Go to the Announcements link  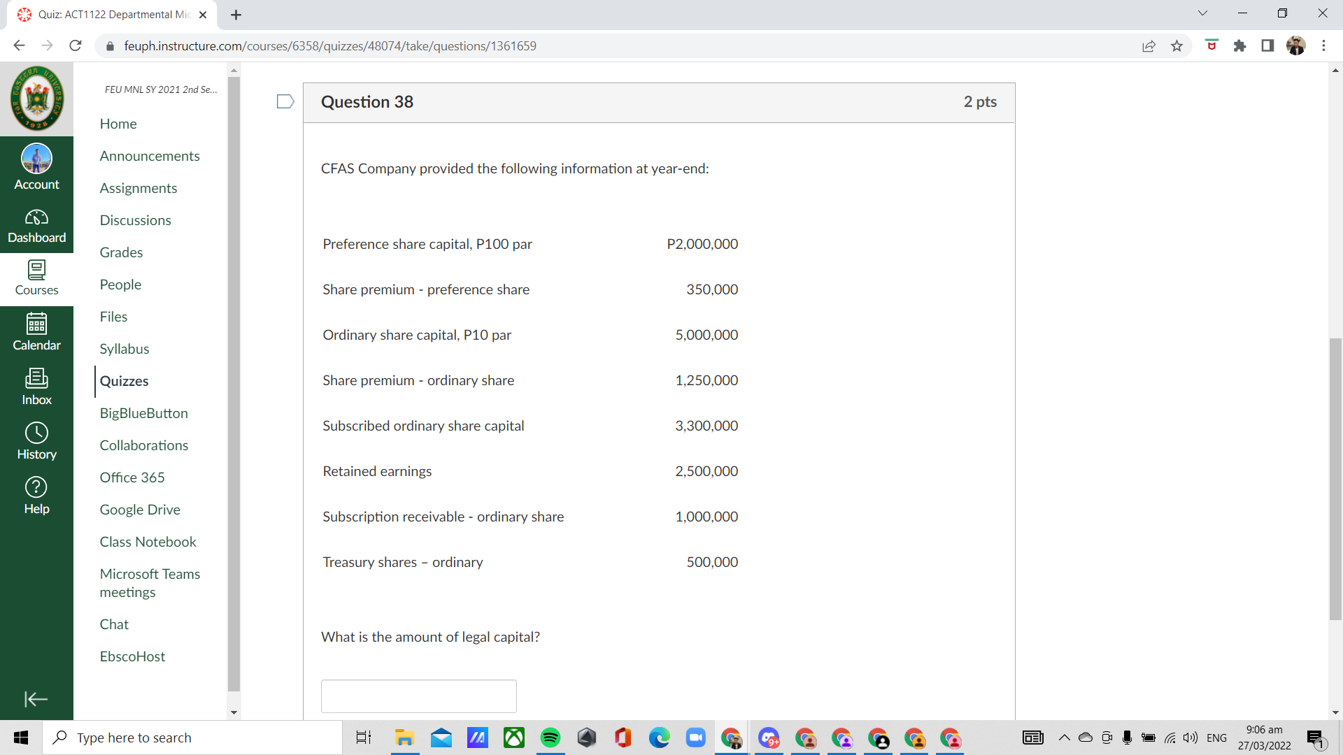pyautogui.click(x=150, y=156)
